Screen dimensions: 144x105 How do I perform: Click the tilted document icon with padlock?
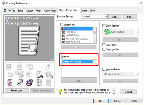click(x=49, y=75)
